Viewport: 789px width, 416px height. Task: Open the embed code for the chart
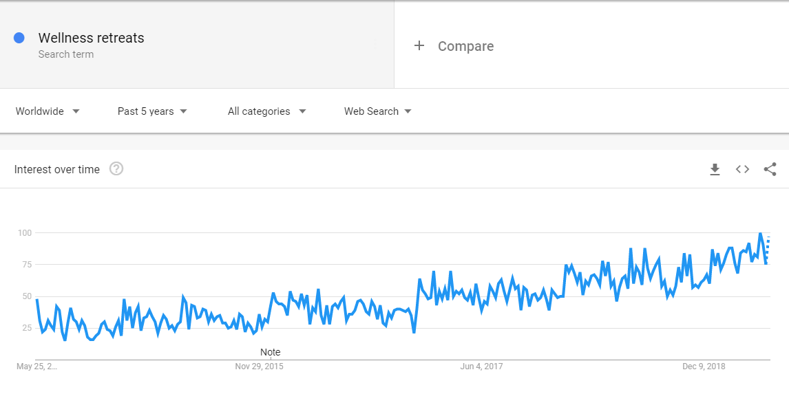[742, 169]
